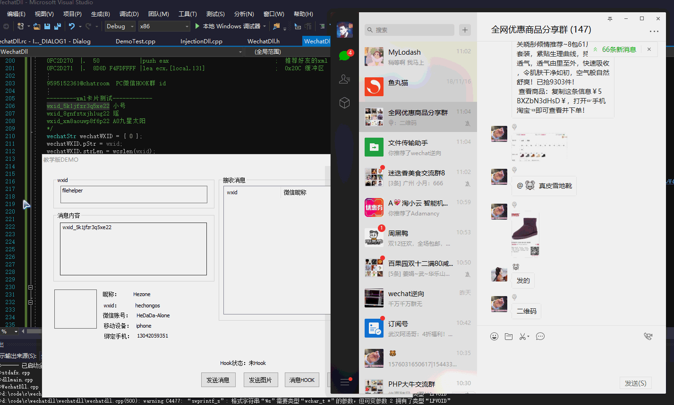The image size is (674, 405).
Task: Open the 生成(B) menu
Action: 100,14
